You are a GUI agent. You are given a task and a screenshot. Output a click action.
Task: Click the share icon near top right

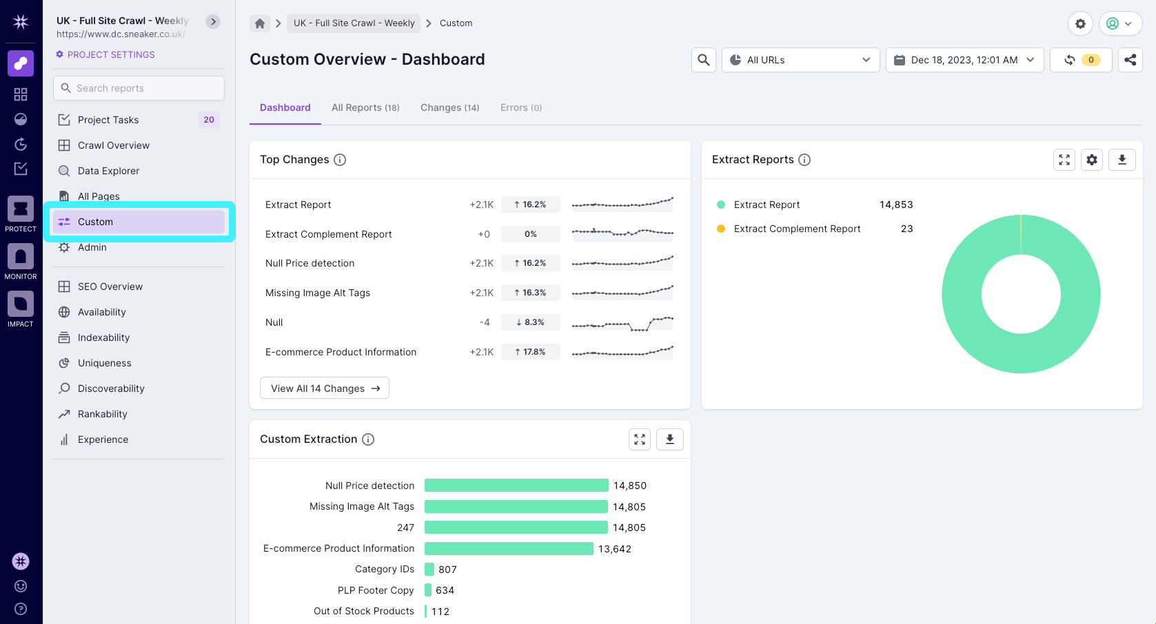(1130, 60)
